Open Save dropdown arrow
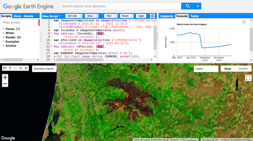This screenshot has height=141, width=253. [x=97, y=16]
